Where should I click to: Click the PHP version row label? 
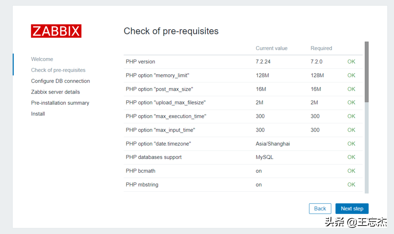140,62
